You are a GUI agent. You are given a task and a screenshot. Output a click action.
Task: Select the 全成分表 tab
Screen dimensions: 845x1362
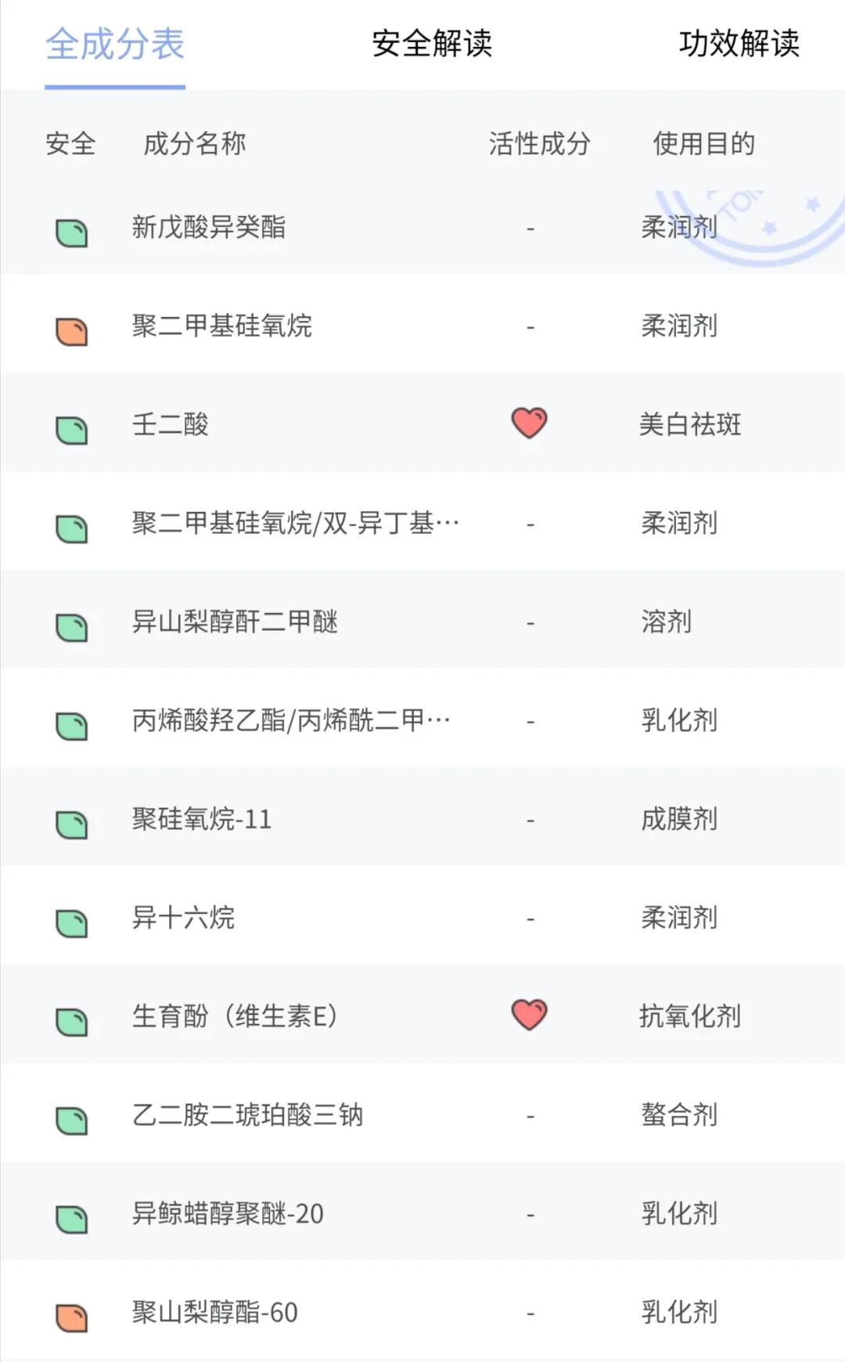(x=115, y=44)
